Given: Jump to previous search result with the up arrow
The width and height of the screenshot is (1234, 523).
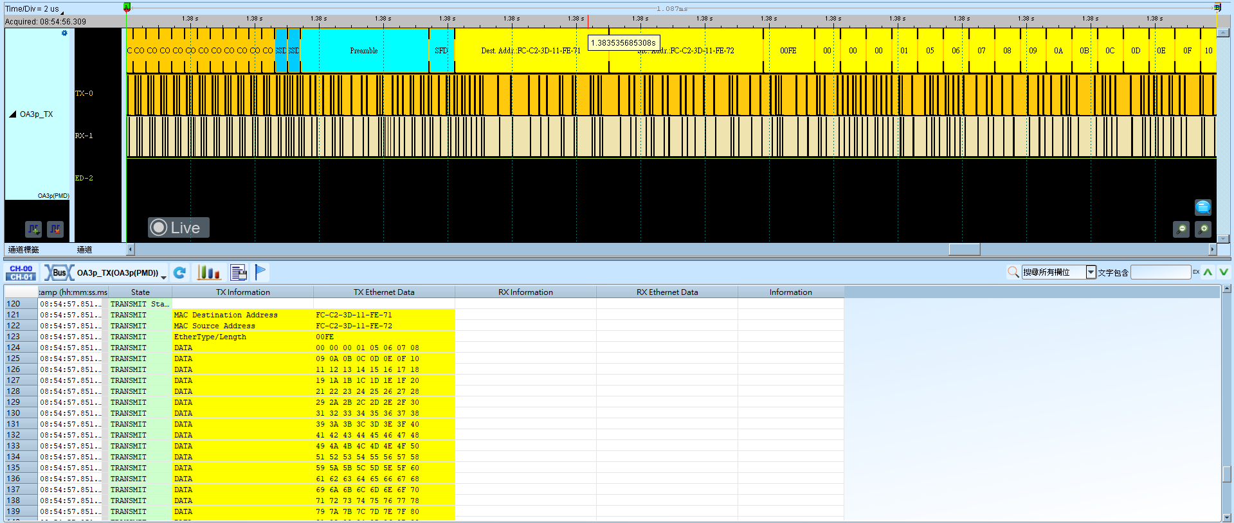Looking at the screenshot, I should (1208, 272).
